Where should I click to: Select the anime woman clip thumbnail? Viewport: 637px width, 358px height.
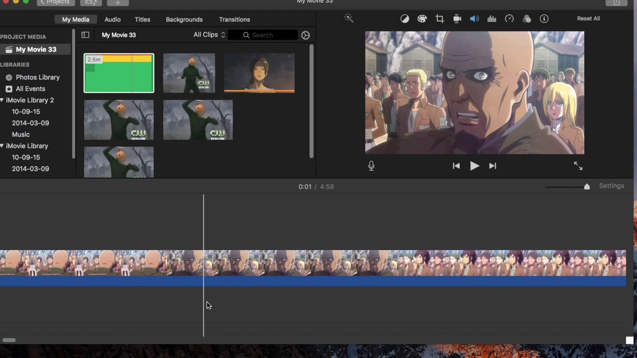(259, 73)
